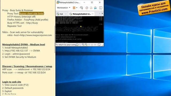Click the 'Discover / Scanning / Reconnaissance / nmap' heading
The width and height of the screenshot is (171, 96).
pos(27,66)
